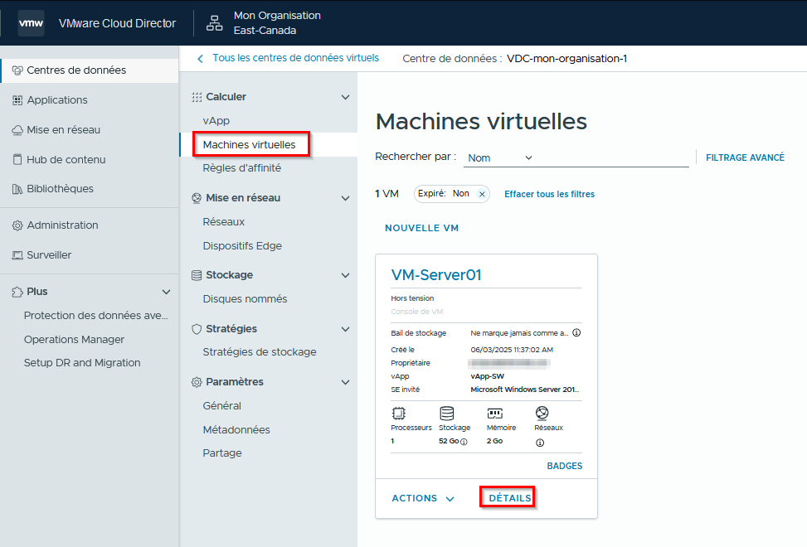Click the Calculer section grid icon
The height and width of the screenshot is (547, 807).
pyautogui.click(x=197, y=97)
